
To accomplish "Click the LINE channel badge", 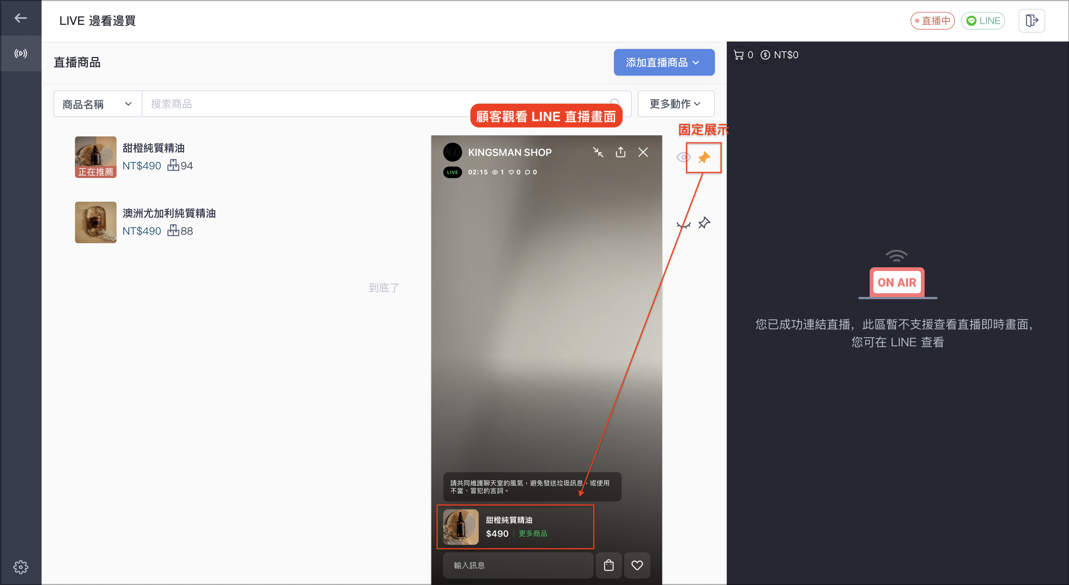I will pos(983,20).
